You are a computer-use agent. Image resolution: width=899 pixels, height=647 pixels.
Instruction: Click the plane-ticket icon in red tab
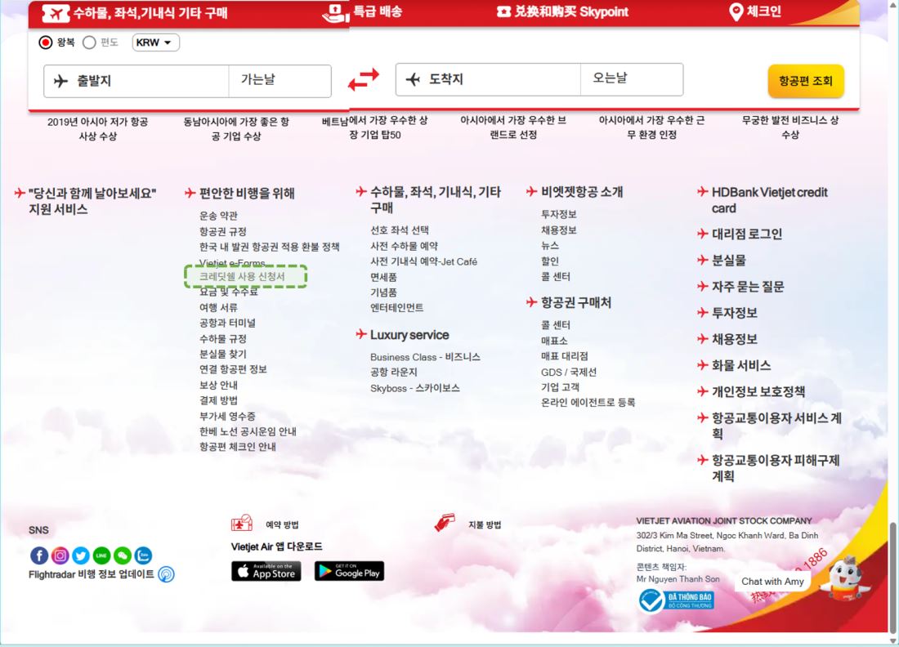pyautogui.click(x=56, y=13)
